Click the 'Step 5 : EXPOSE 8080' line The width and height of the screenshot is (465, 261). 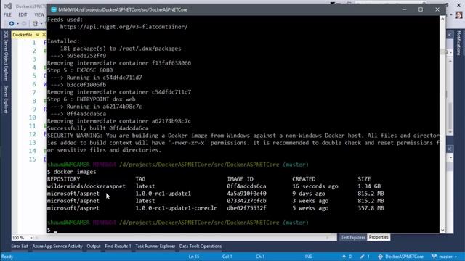pyautogui.click(x=80, y=70)
